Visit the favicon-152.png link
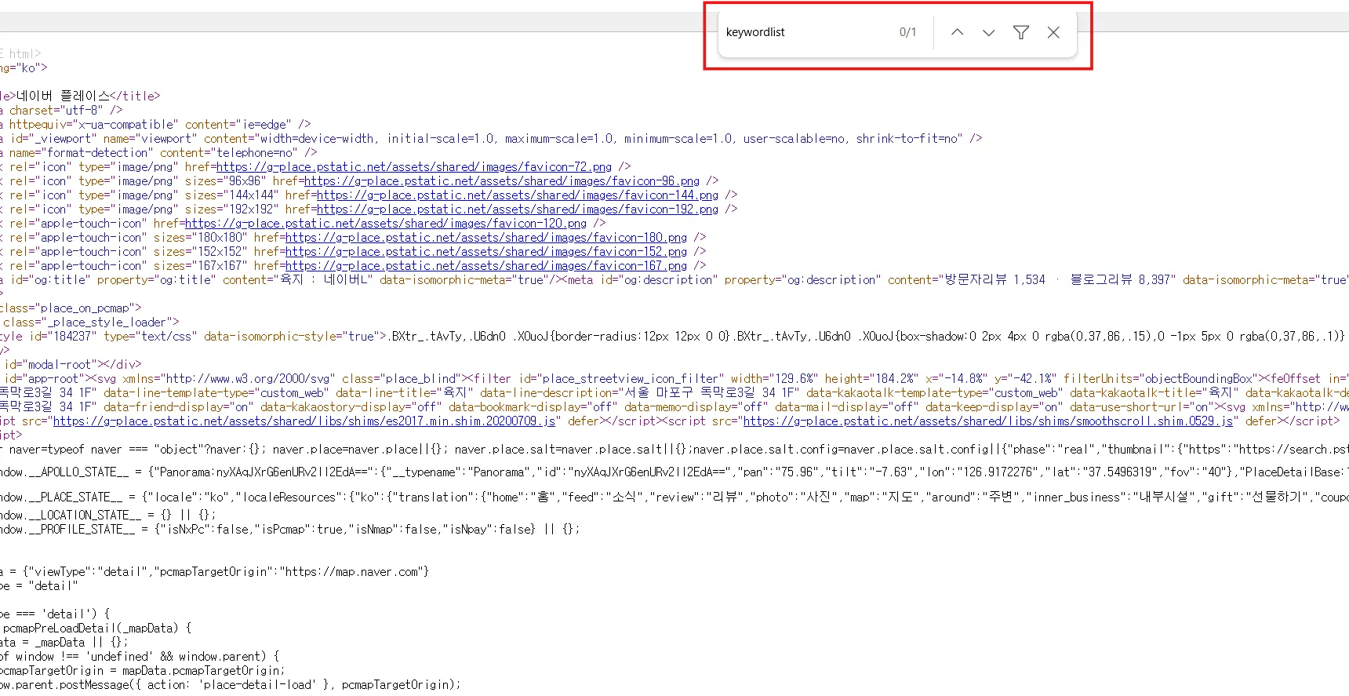Image resolution: width=1349 pixels, height=696 pixels. point(486,252)
